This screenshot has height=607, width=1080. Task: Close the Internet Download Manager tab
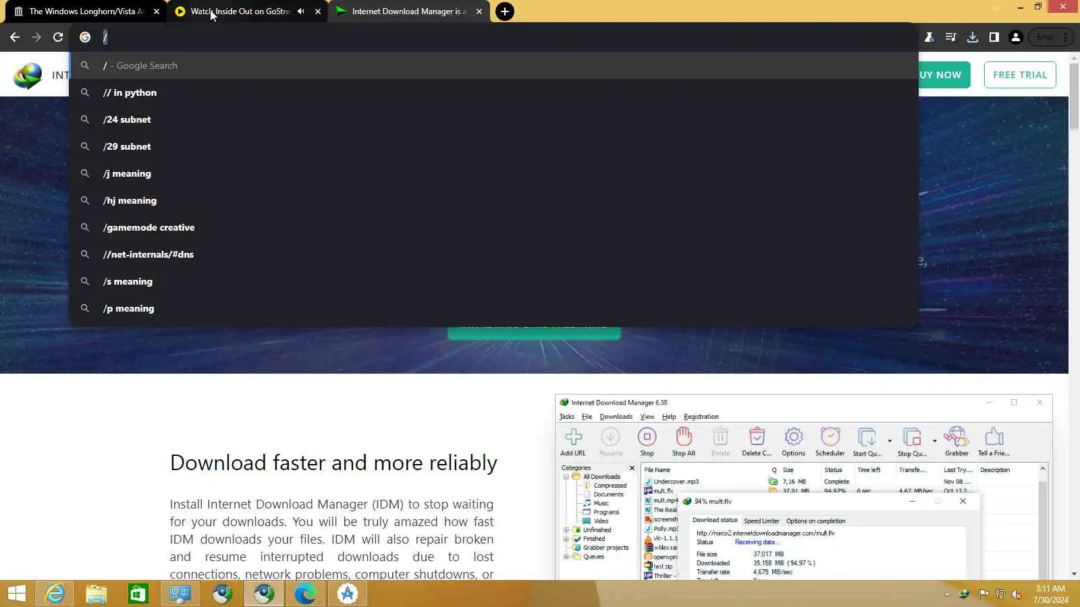click(x=479, y=11)
